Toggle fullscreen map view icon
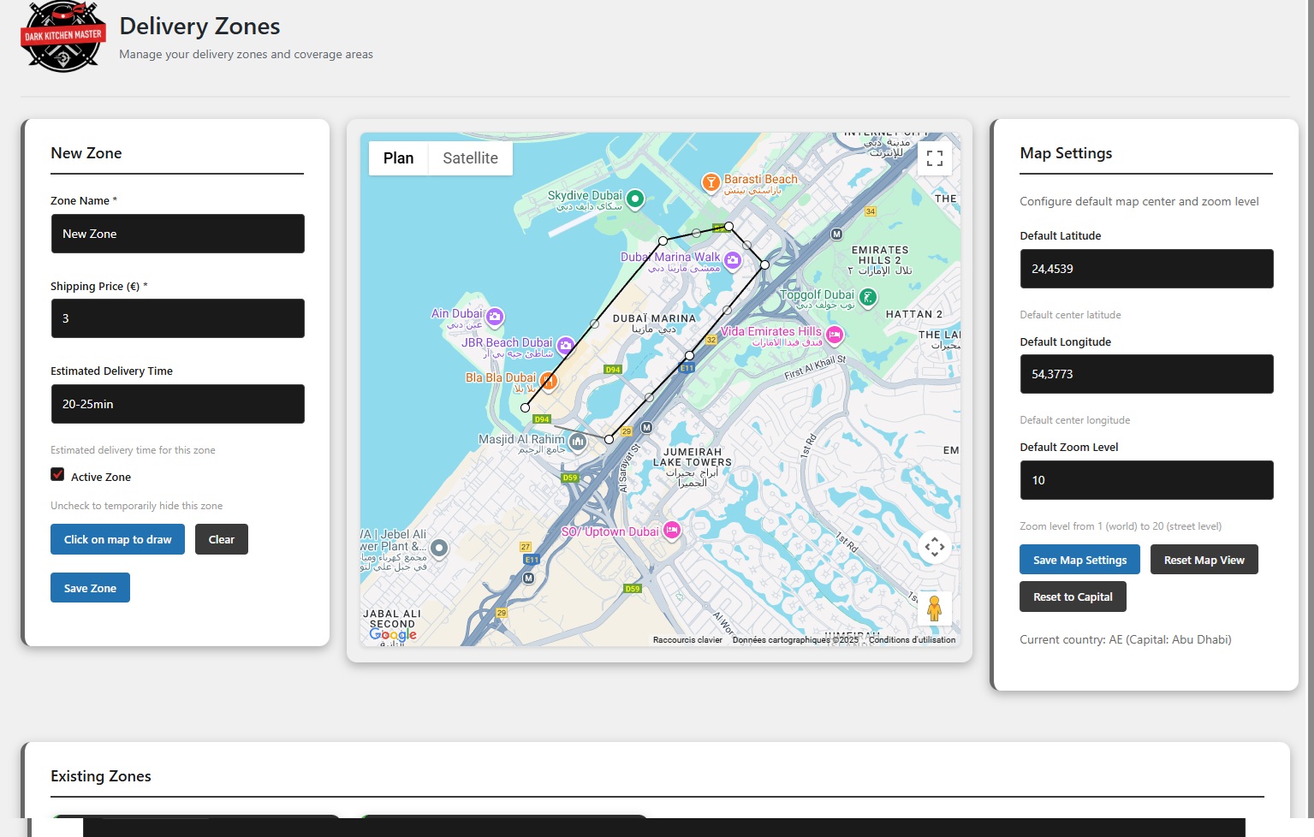The image size is (1314, 837). tap(935, 158)
